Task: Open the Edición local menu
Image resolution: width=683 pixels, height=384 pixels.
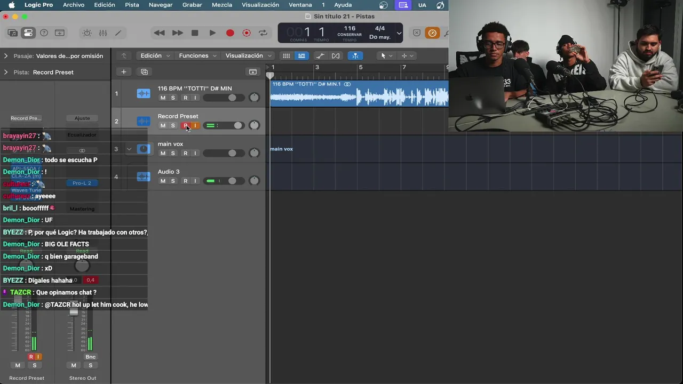Action: point(155,55)
